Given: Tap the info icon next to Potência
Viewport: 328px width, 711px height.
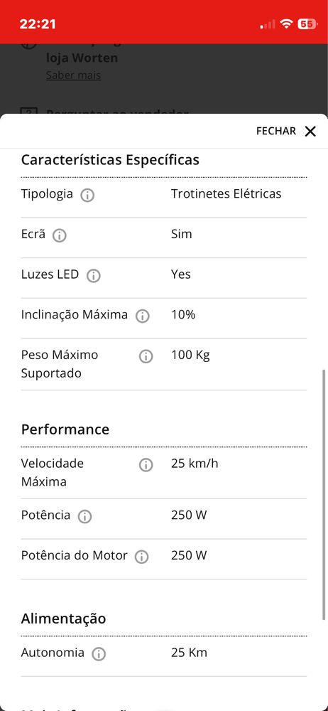Looking at the screenshot, I should point(84,516).
